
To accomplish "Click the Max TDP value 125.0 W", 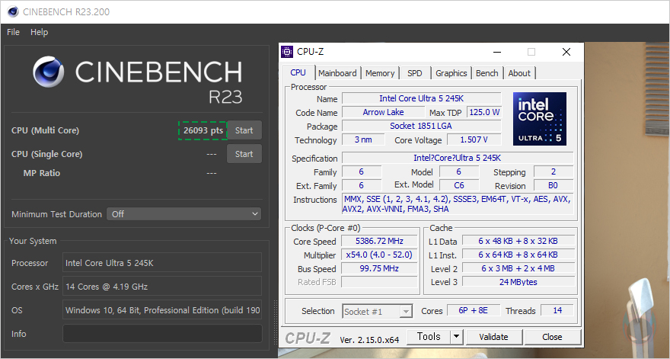I will 484,112.
